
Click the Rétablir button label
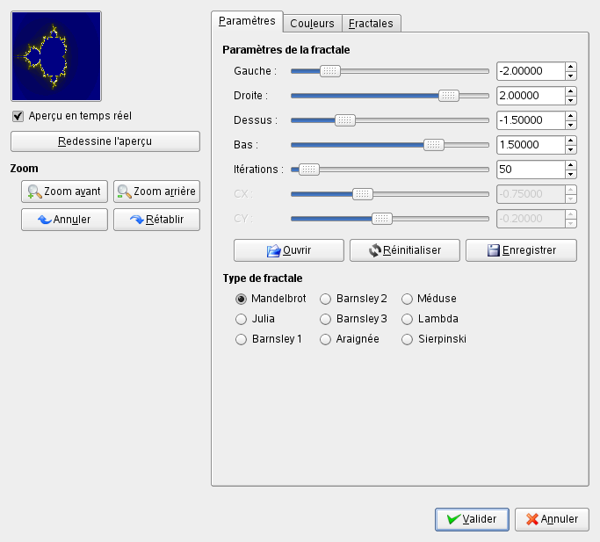tap(165, 220)
